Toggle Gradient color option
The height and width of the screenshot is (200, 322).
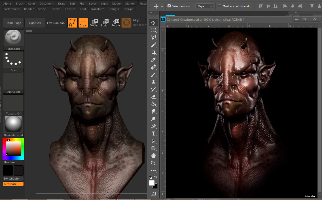coord(13,162)
